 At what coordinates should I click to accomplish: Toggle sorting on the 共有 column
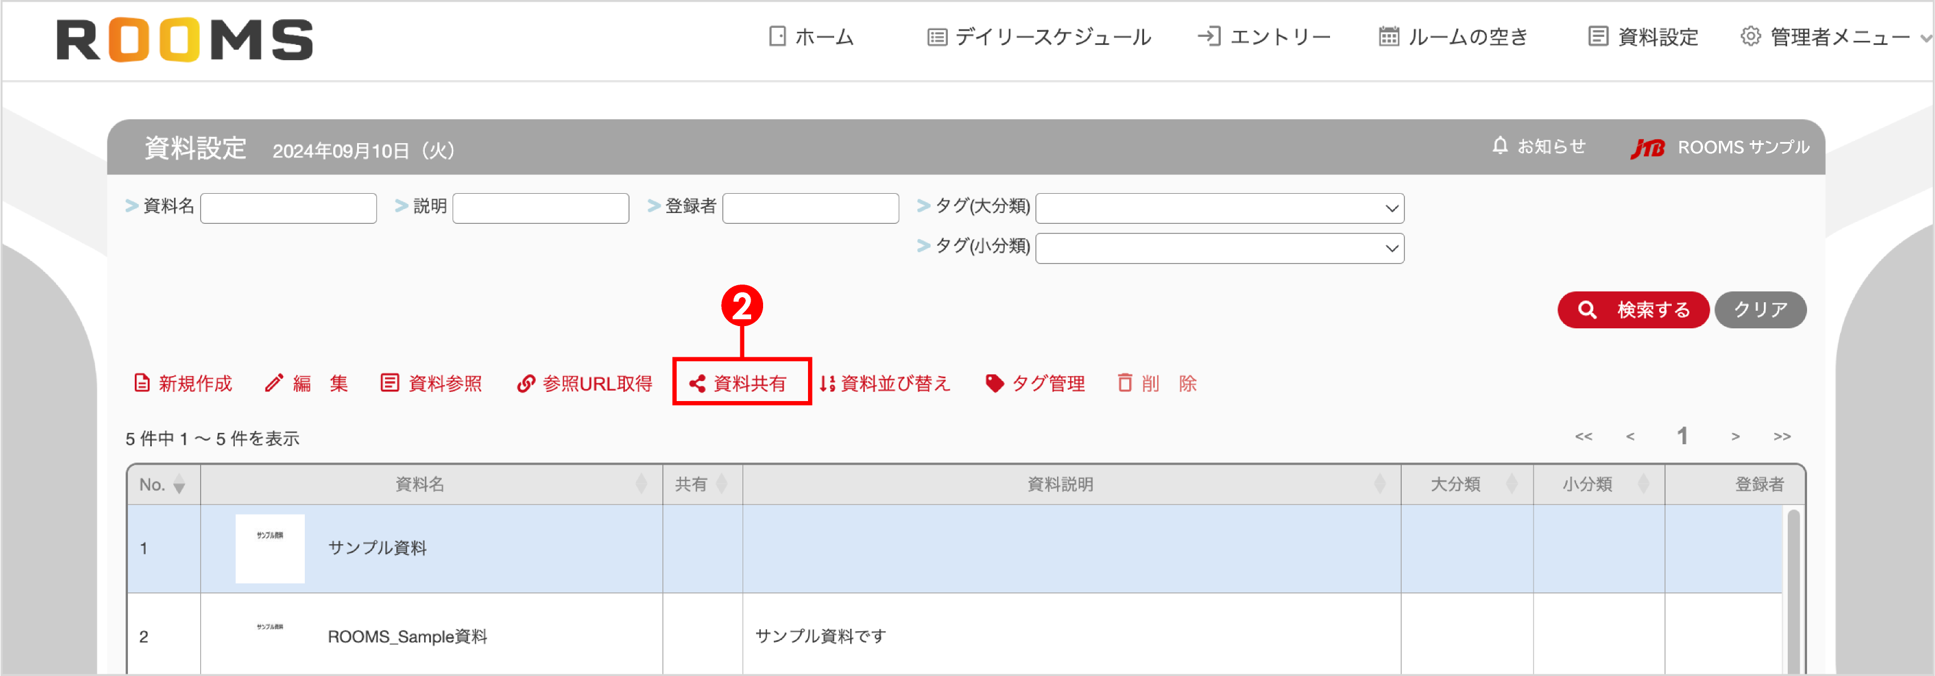723,484
